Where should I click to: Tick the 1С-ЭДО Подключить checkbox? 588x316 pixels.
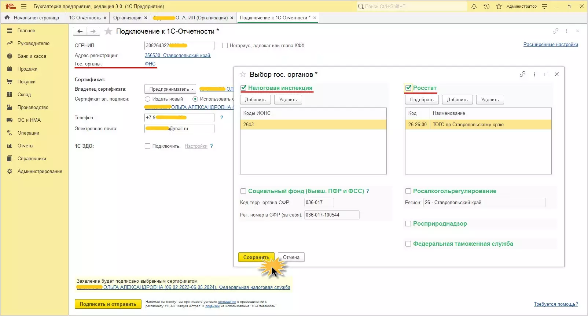147,146
